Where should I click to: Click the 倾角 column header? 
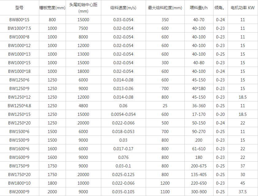tap(220, 7)
